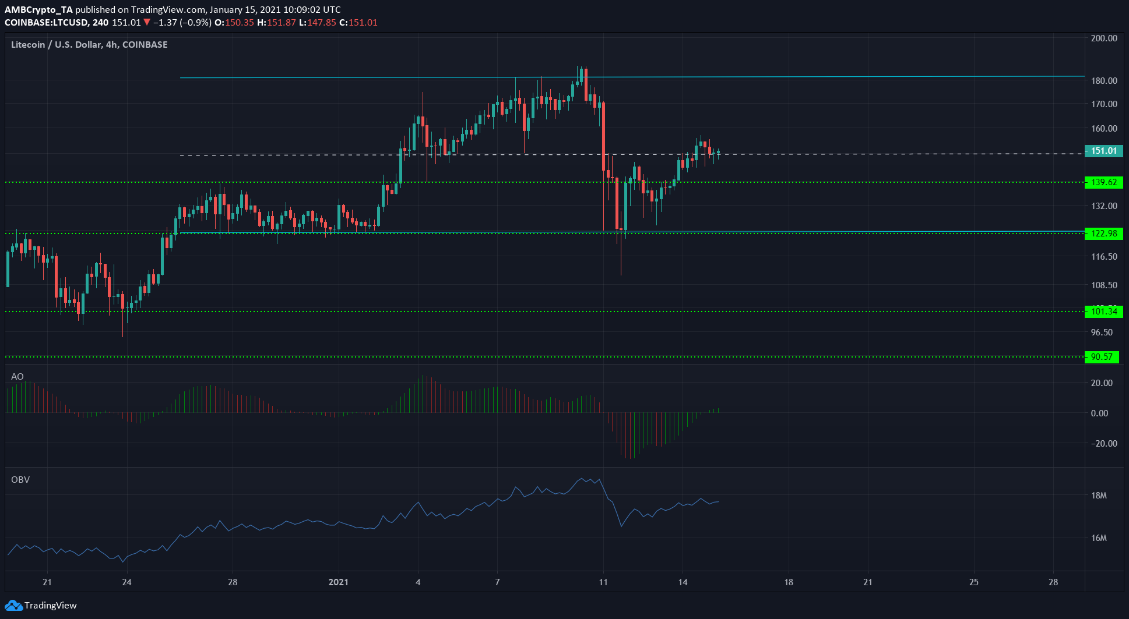
Task: Click the date label 24 on time axis
Action: (127, 582)
